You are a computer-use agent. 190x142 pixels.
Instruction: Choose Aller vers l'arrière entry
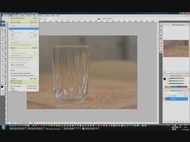pos(24,22)
